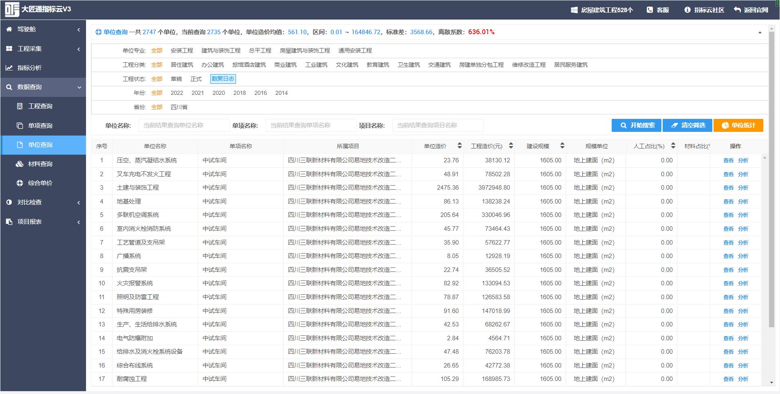Sort by 人工占比(%) column arrows
The width and height of the screenshot is (780, 394).
tap(673, 146)
